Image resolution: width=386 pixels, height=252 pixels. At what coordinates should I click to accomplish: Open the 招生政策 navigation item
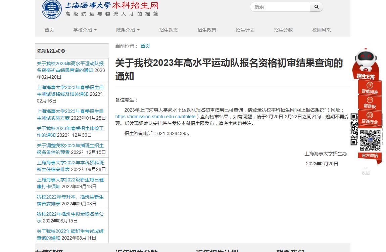pos(207,30)
